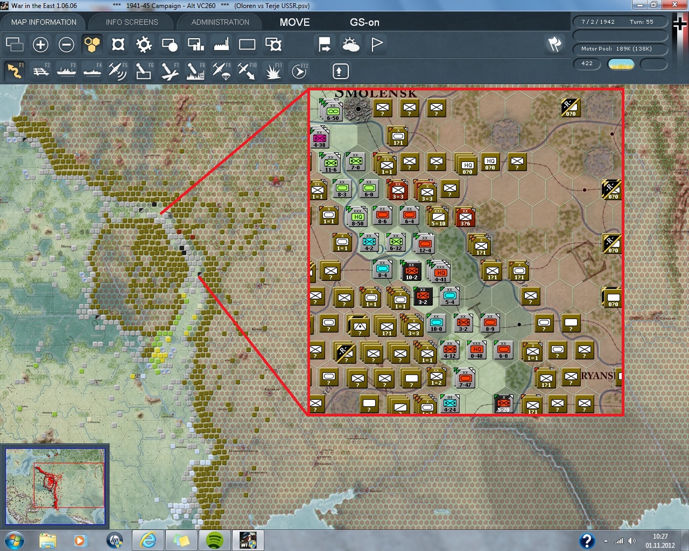689x551 pixels.
Task: Select the F6 Bomb unit mode icon
Action: [x=144, y=71]
